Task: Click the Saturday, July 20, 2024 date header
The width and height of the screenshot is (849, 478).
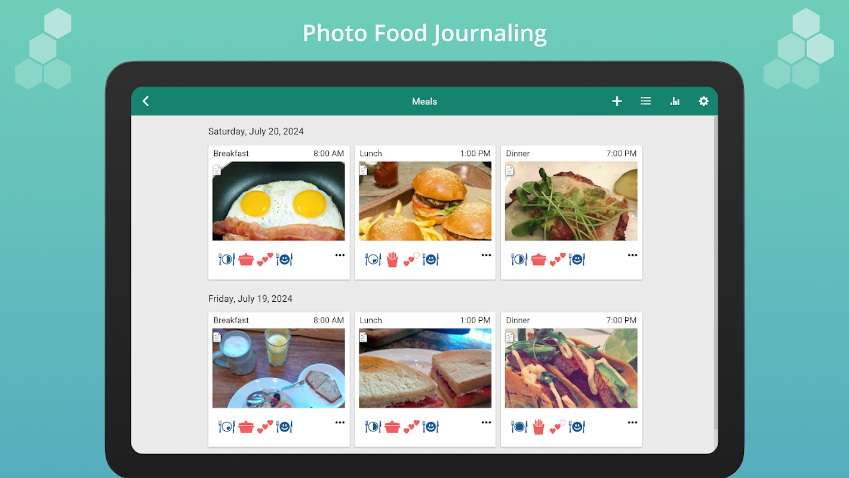Action: click(256, 131)
